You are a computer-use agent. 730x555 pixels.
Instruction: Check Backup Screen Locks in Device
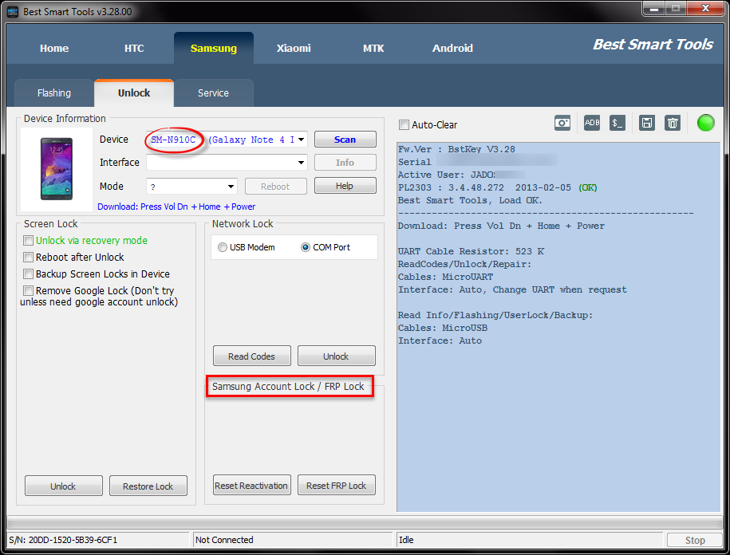point(29,274)
